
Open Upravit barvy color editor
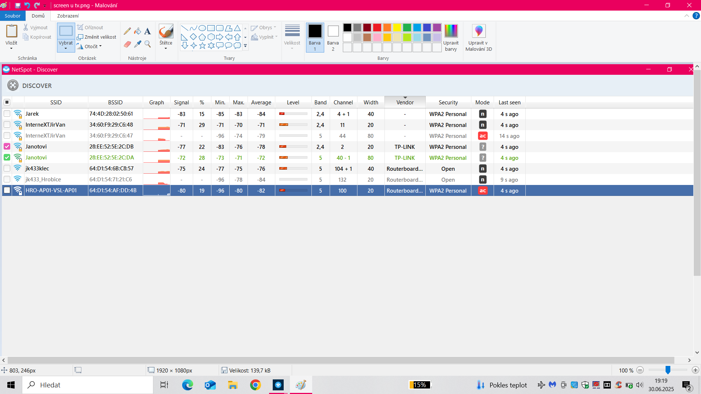coord(451,38)
